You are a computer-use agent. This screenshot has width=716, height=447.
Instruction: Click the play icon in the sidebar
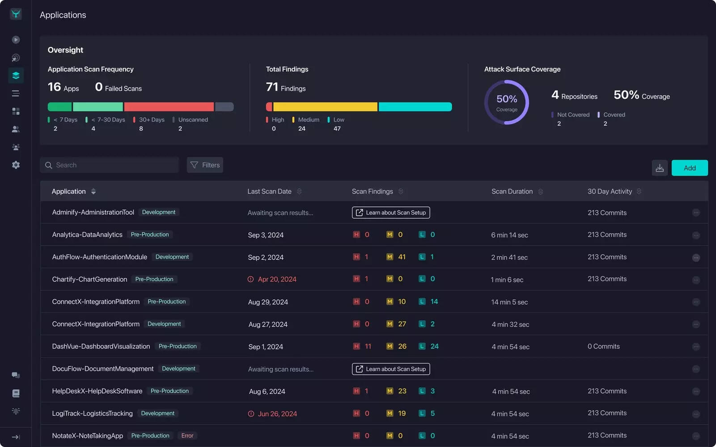coord(16,40)
